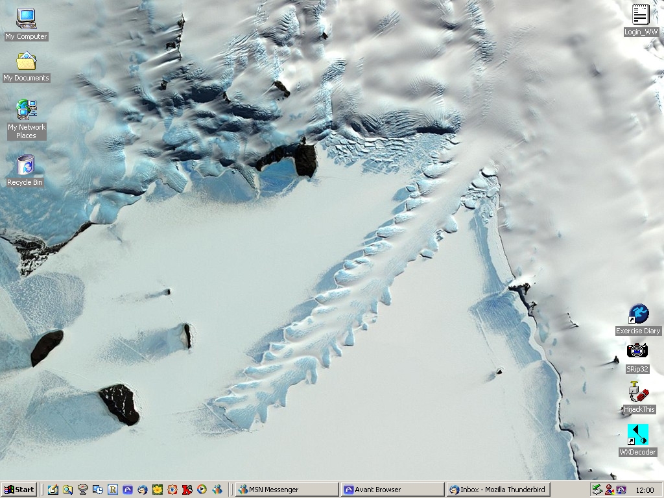Click the goblet-shaped quick launch icon
Screen dimensions: 664x498
click(x=82, y=490)
